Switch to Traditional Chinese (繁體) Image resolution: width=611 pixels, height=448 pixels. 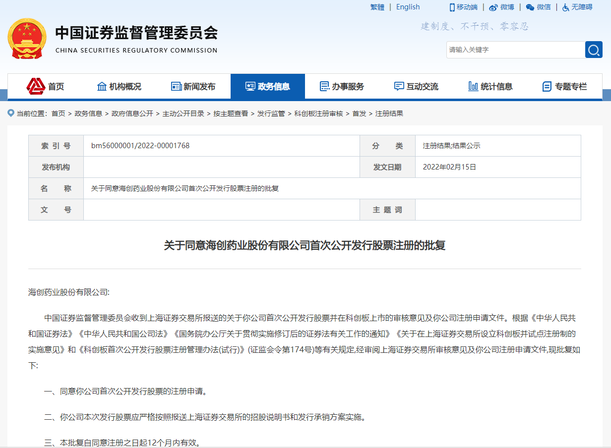(377, 7)
